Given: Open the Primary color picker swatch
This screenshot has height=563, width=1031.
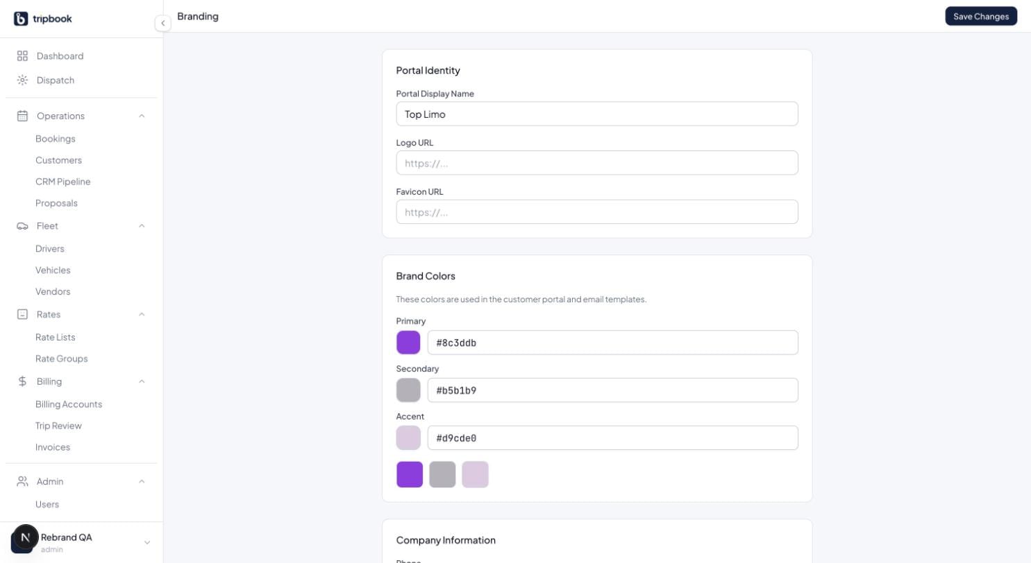Looking at the screenshot, I should [x=408, y=343].
